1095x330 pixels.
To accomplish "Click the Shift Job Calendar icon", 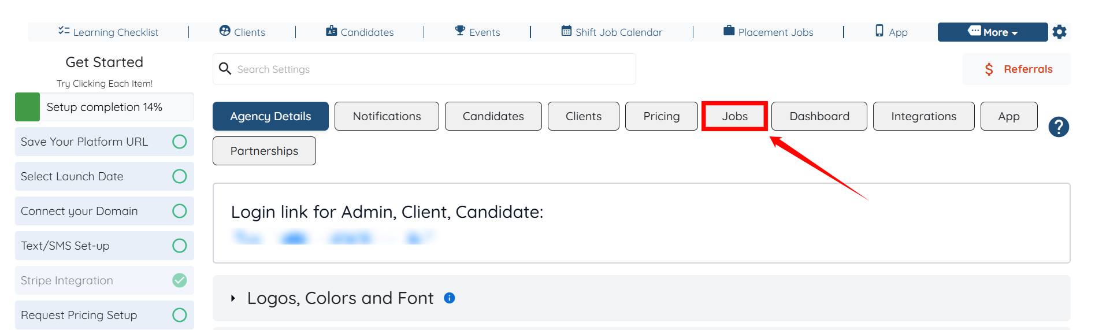I will point(566,31).
